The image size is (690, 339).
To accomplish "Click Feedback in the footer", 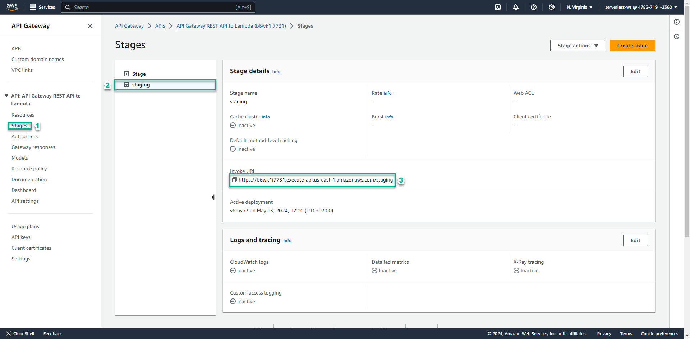I will (52, 334).
